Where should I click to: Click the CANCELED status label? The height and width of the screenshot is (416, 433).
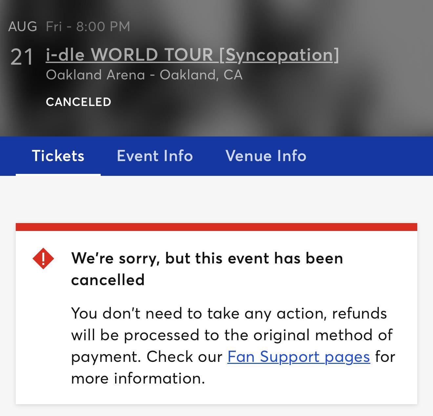pos(78,102)
